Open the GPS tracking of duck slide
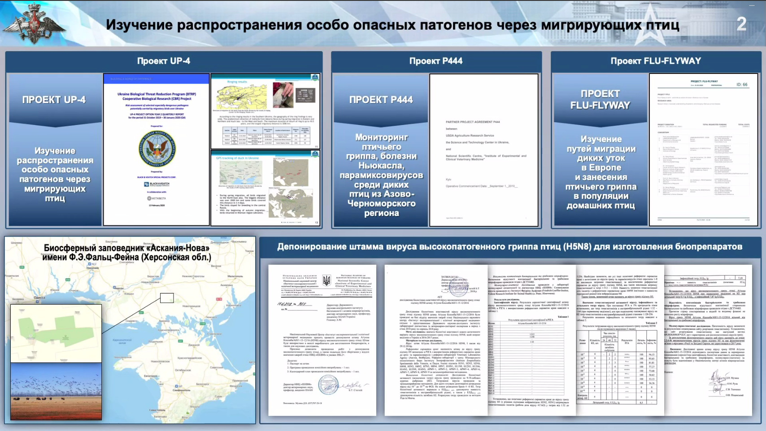The height and width of the screenshot is (431, 766). tap(265, 188)
